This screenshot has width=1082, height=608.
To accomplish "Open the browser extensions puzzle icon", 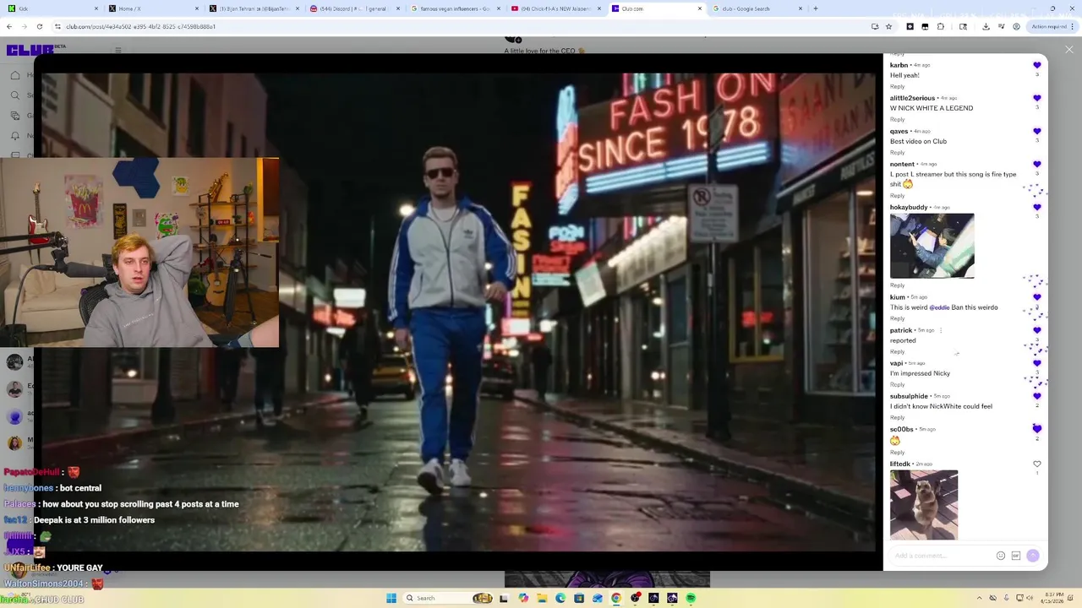I will [940, 26].
